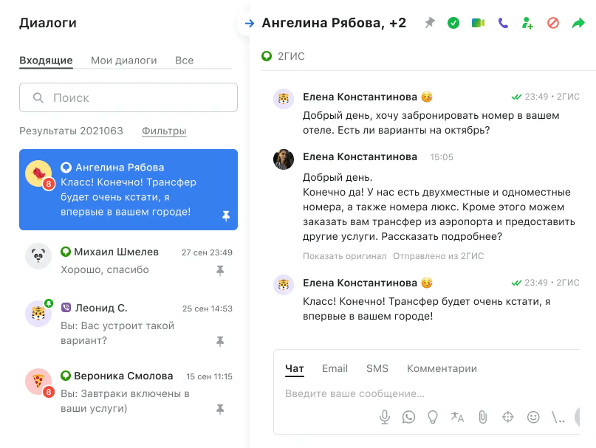Block contact with the red prohibit icon
This screenshot has height=448, width=596.
553,23
